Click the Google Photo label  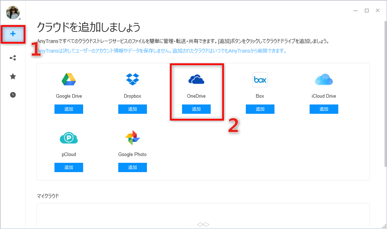[x=132, y=154]
